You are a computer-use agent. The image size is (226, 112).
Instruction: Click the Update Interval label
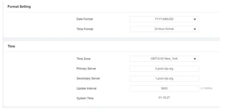[x=86, y=88]
